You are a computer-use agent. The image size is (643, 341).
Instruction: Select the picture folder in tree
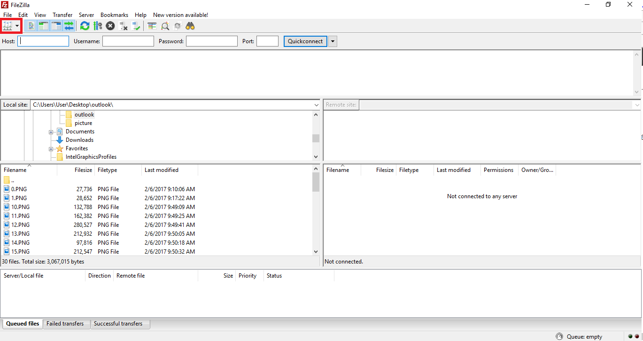point(83,123)
